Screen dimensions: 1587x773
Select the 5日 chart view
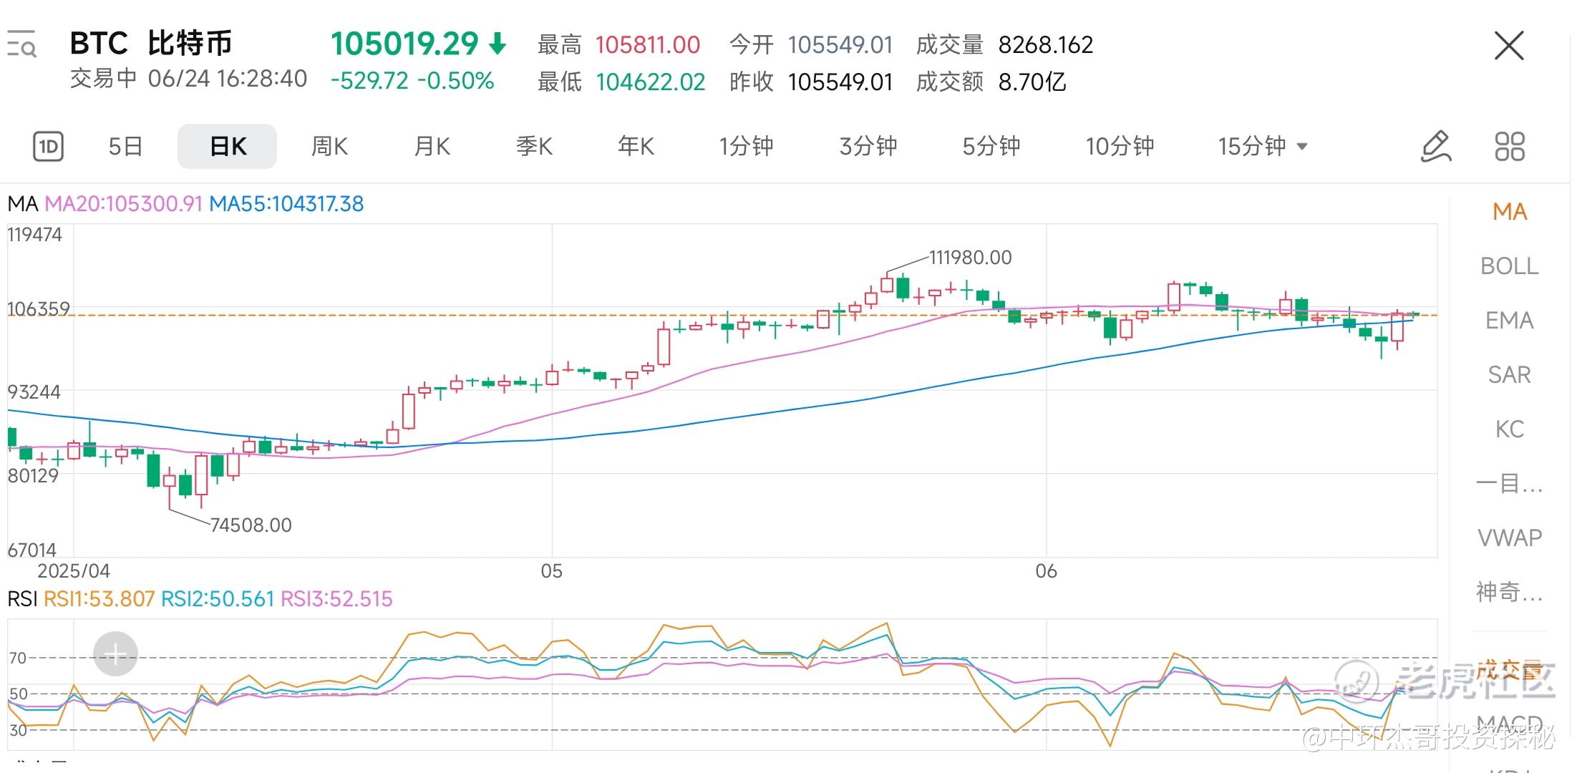[x=125, y=147]
